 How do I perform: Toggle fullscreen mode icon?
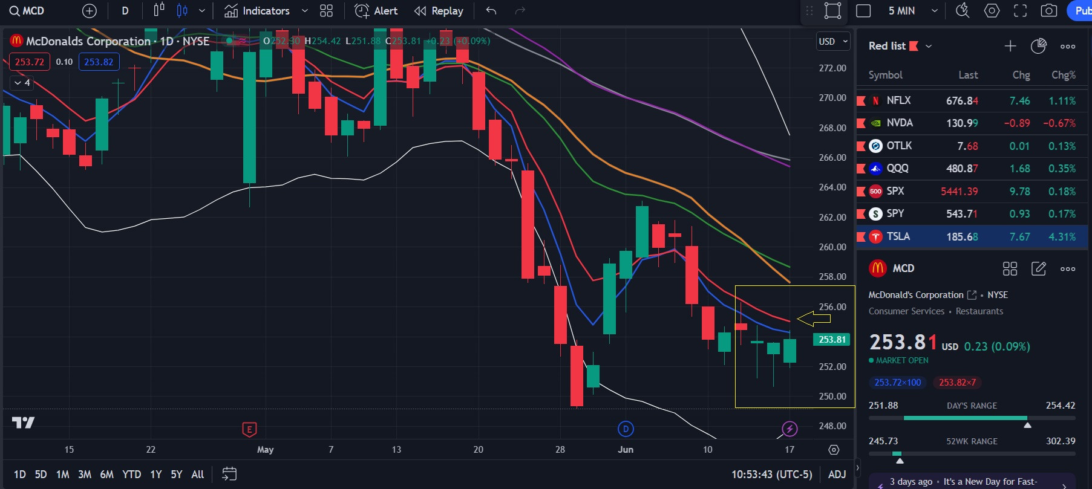coord(1021,11)
